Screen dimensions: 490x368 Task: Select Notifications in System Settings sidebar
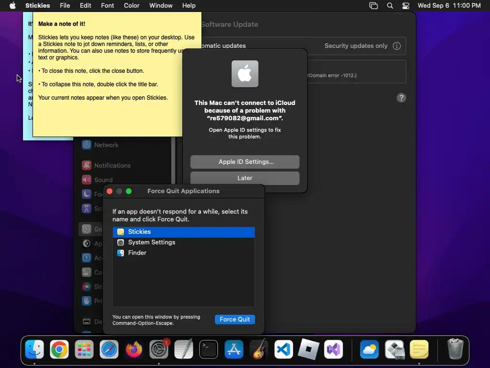[x=106, y=165]
